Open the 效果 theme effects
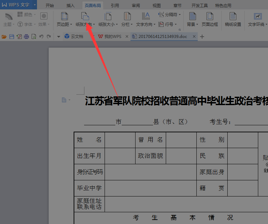The width and height of the screenshot is (268, 224). tap(44, 19)
